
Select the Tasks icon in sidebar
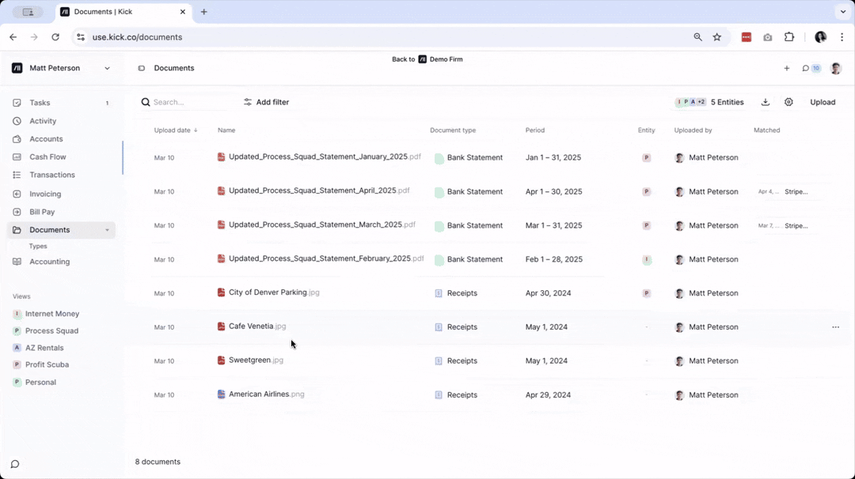17,103
